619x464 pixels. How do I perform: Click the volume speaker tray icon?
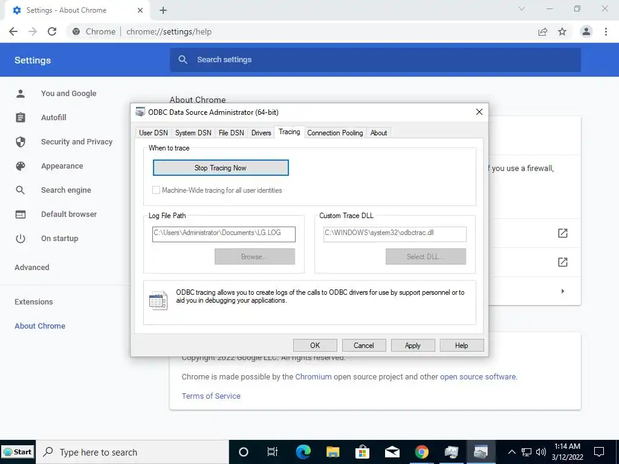[541, 452]
